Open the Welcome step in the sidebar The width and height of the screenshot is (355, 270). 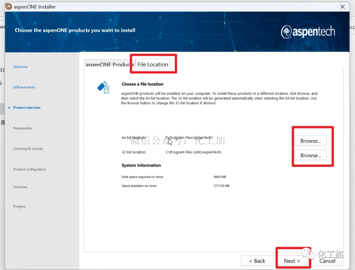20,67
